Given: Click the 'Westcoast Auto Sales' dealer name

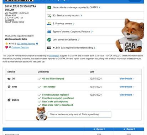Looking at the screenshot, I should click(16, 39).
